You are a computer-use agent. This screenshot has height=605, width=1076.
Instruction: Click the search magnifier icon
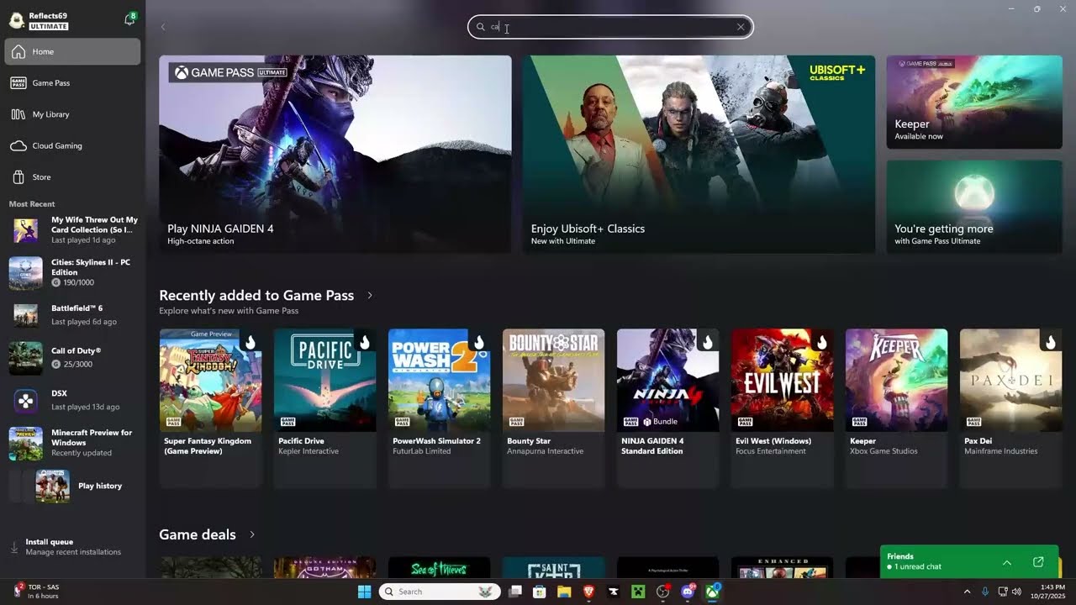coord(481,27)
